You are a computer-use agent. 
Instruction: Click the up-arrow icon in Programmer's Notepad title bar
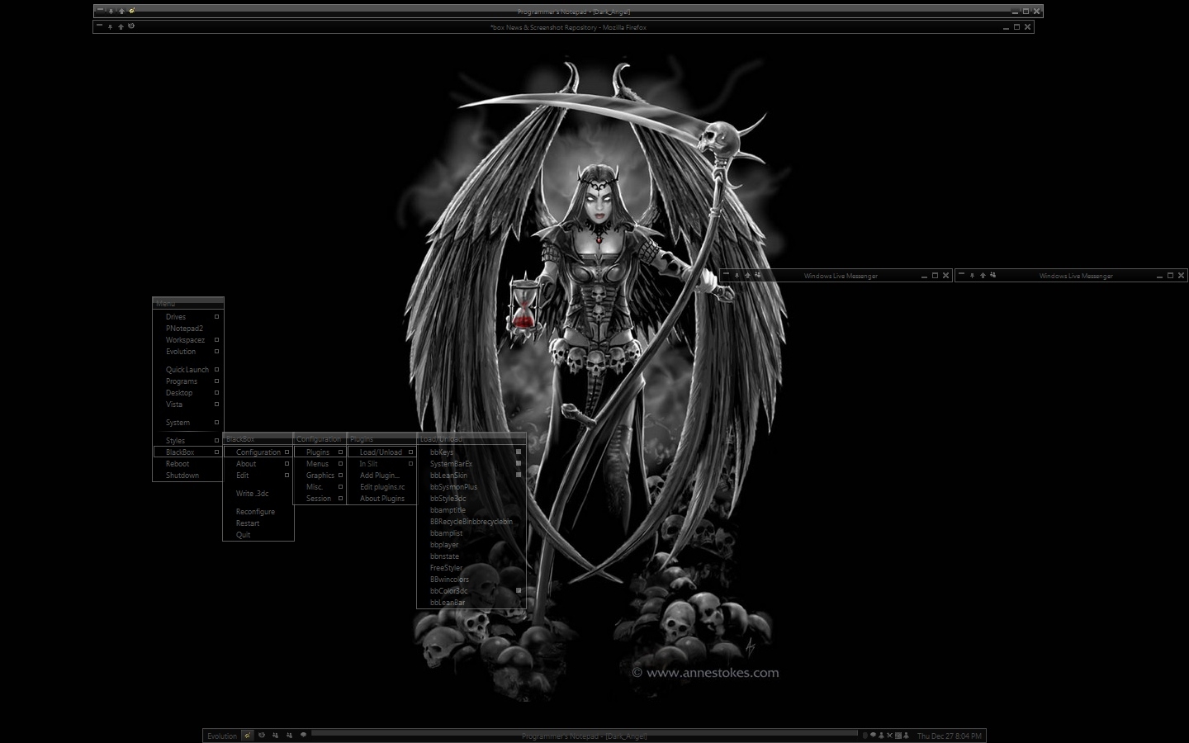pos(121,11)
